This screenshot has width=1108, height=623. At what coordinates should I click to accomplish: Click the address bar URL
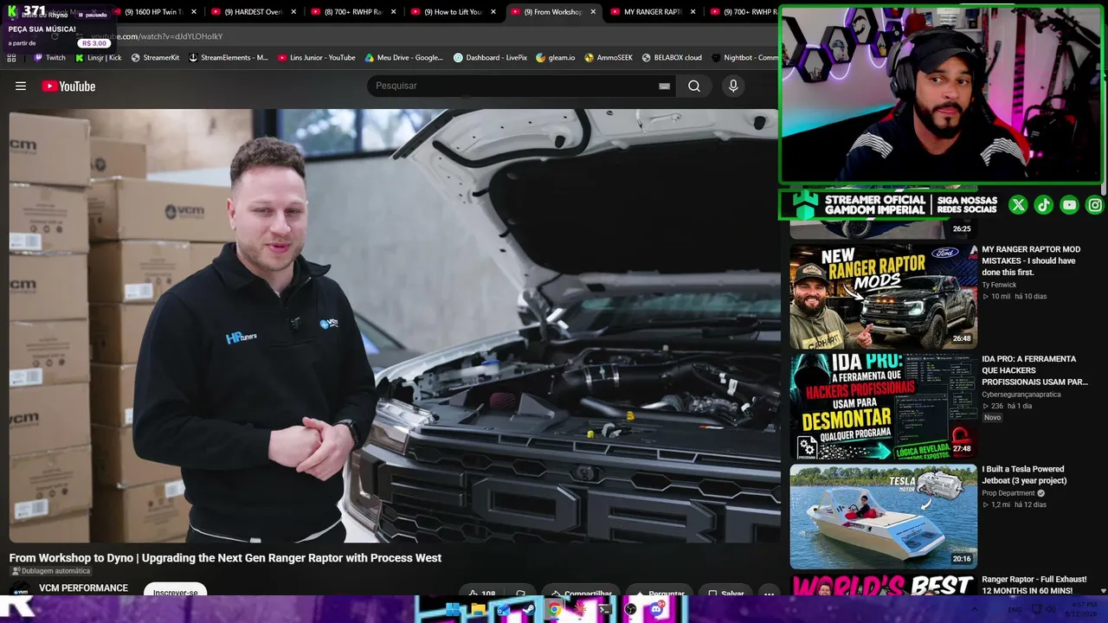tap(157, 36)
